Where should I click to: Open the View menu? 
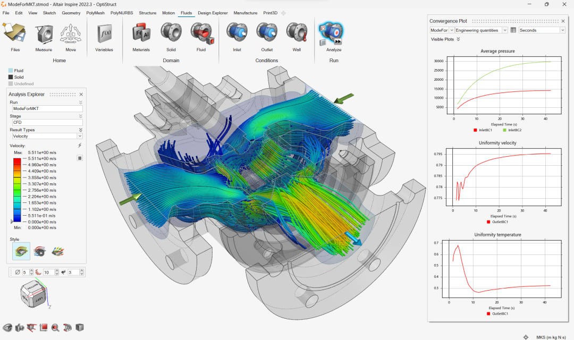click(x=32, y=13)
